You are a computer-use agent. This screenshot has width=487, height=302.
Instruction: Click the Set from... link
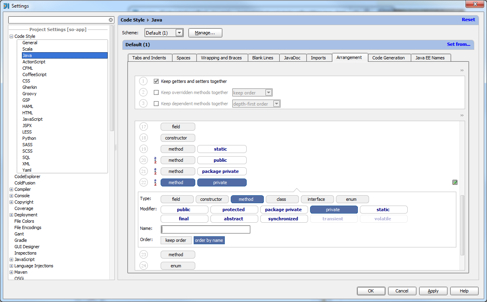click(x=459, y=44)
